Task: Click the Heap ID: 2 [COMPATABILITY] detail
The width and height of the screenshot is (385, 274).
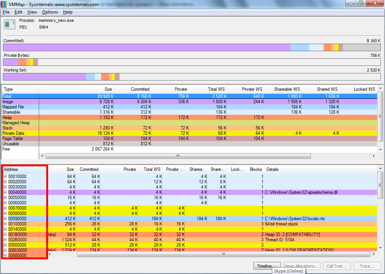Action: (x=293, y=234)
